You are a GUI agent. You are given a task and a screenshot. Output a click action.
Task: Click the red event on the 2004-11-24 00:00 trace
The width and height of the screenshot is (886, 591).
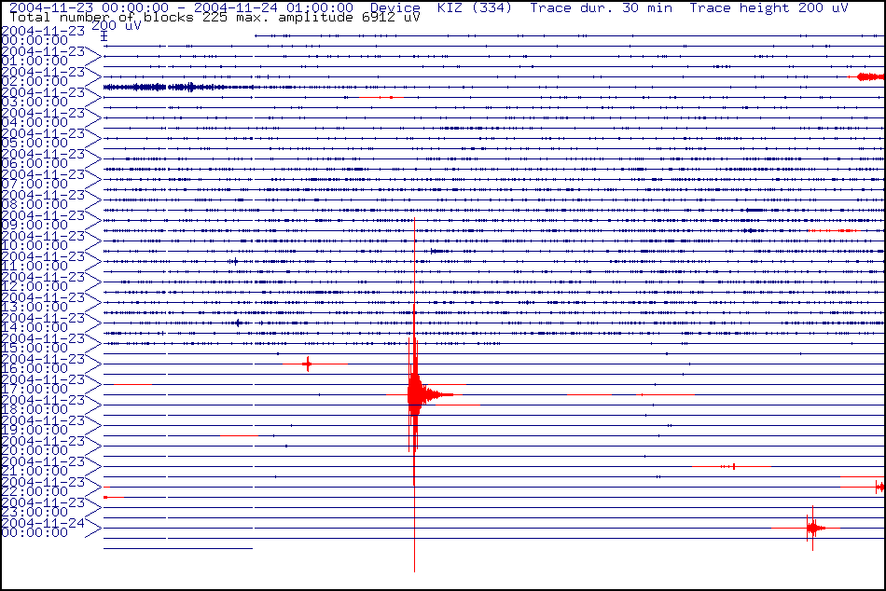coord(813,529)
